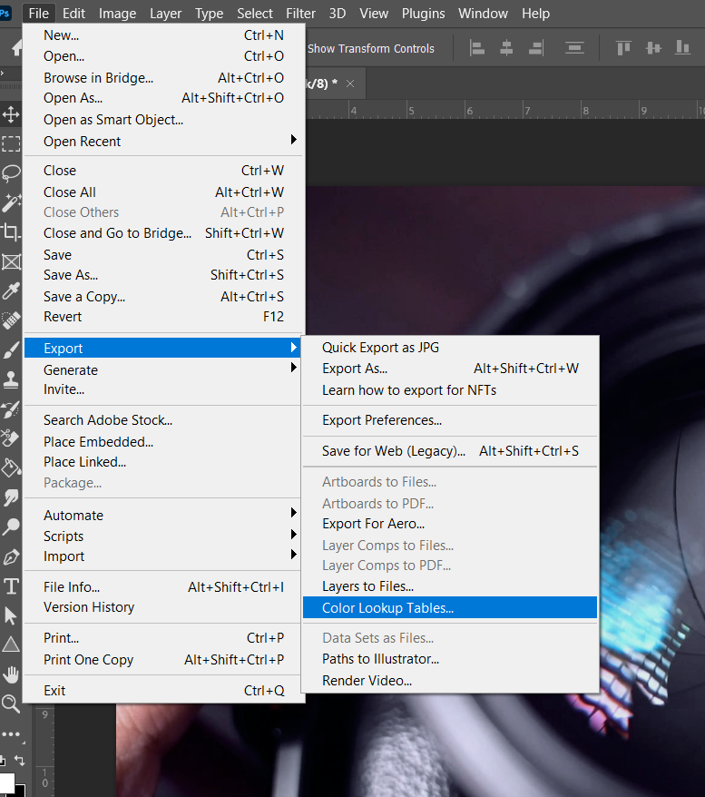Viewport: 705px width, 797px height.
Task: Select the Magic Wand tool
Action: tap(11, 202)
